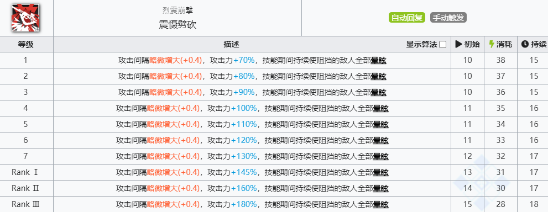This screenshot has height=212, width=548.
Task: Click the Rank Ⅲ level cell
Action: (27, 204)
